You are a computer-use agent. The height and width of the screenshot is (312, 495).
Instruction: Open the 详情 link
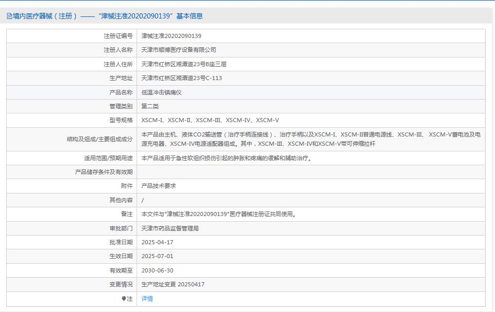click(x=147, y=298)
